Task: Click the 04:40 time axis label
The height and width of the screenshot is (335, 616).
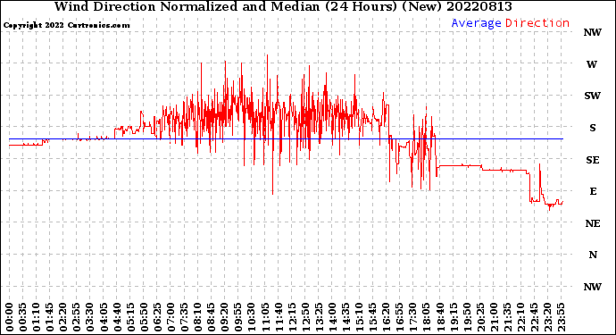Action: click(117, 317)
